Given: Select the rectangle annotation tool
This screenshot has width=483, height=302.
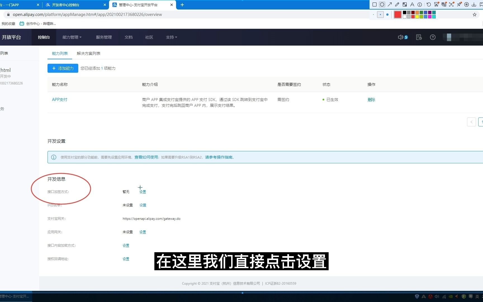Looking at the screenshot, I should (374, 4).
